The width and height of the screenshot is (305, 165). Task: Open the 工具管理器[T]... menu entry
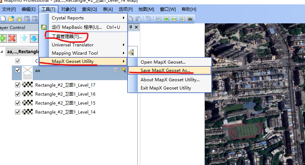point(67,37)
